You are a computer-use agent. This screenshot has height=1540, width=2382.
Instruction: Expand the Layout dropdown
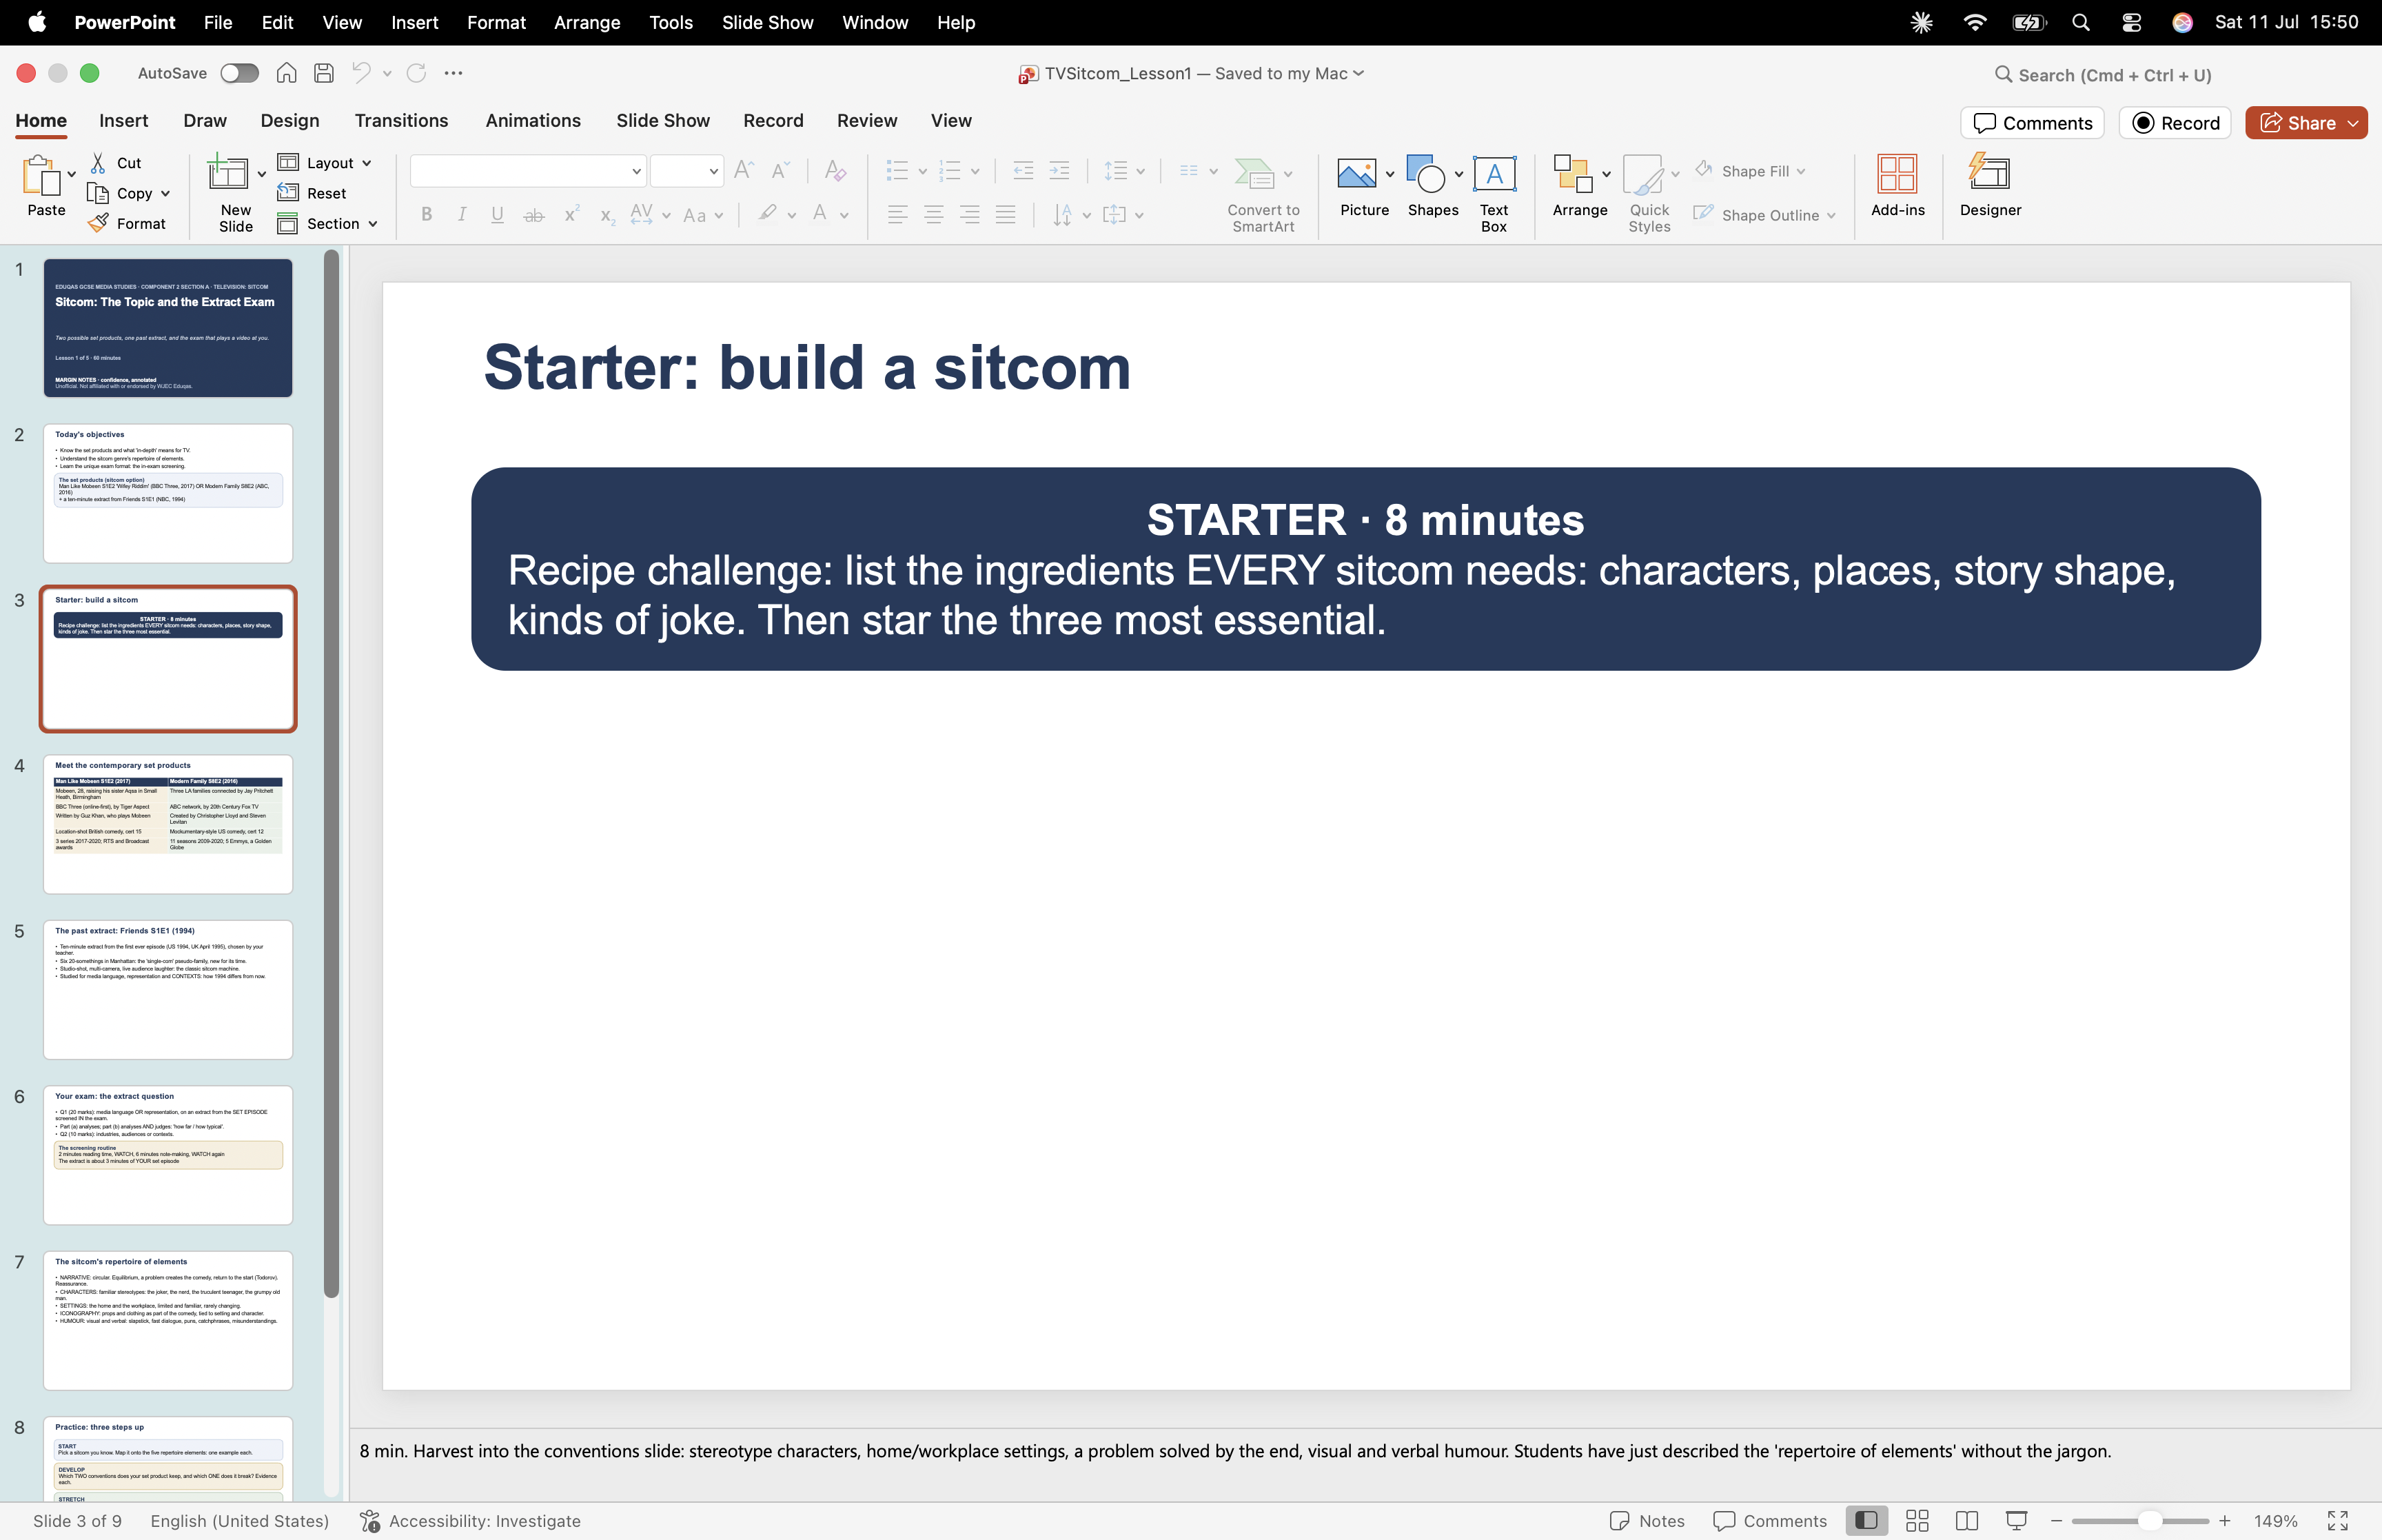(x=368, y=163)
